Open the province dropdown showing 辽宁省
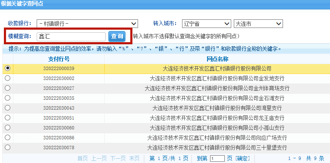330x163 pixels. pos(206,24)
